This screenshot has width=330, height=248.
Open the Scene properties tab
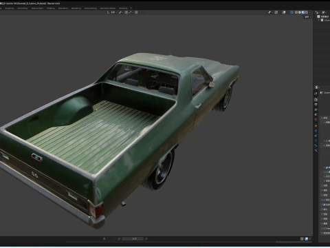point(316,114)
